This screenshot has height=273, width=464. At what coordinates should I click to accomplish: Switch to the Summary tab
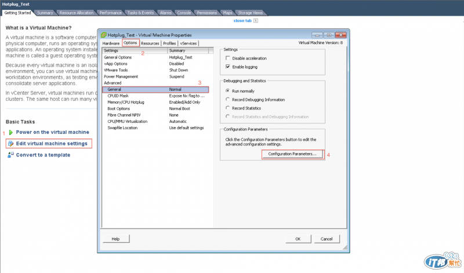coord(45,13)
